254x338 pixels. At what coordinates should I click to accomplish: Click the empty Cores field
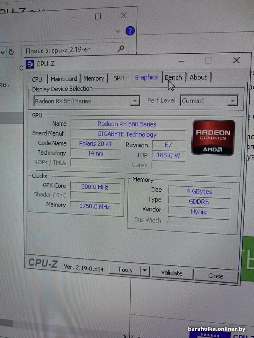click(x=168, y=165)
